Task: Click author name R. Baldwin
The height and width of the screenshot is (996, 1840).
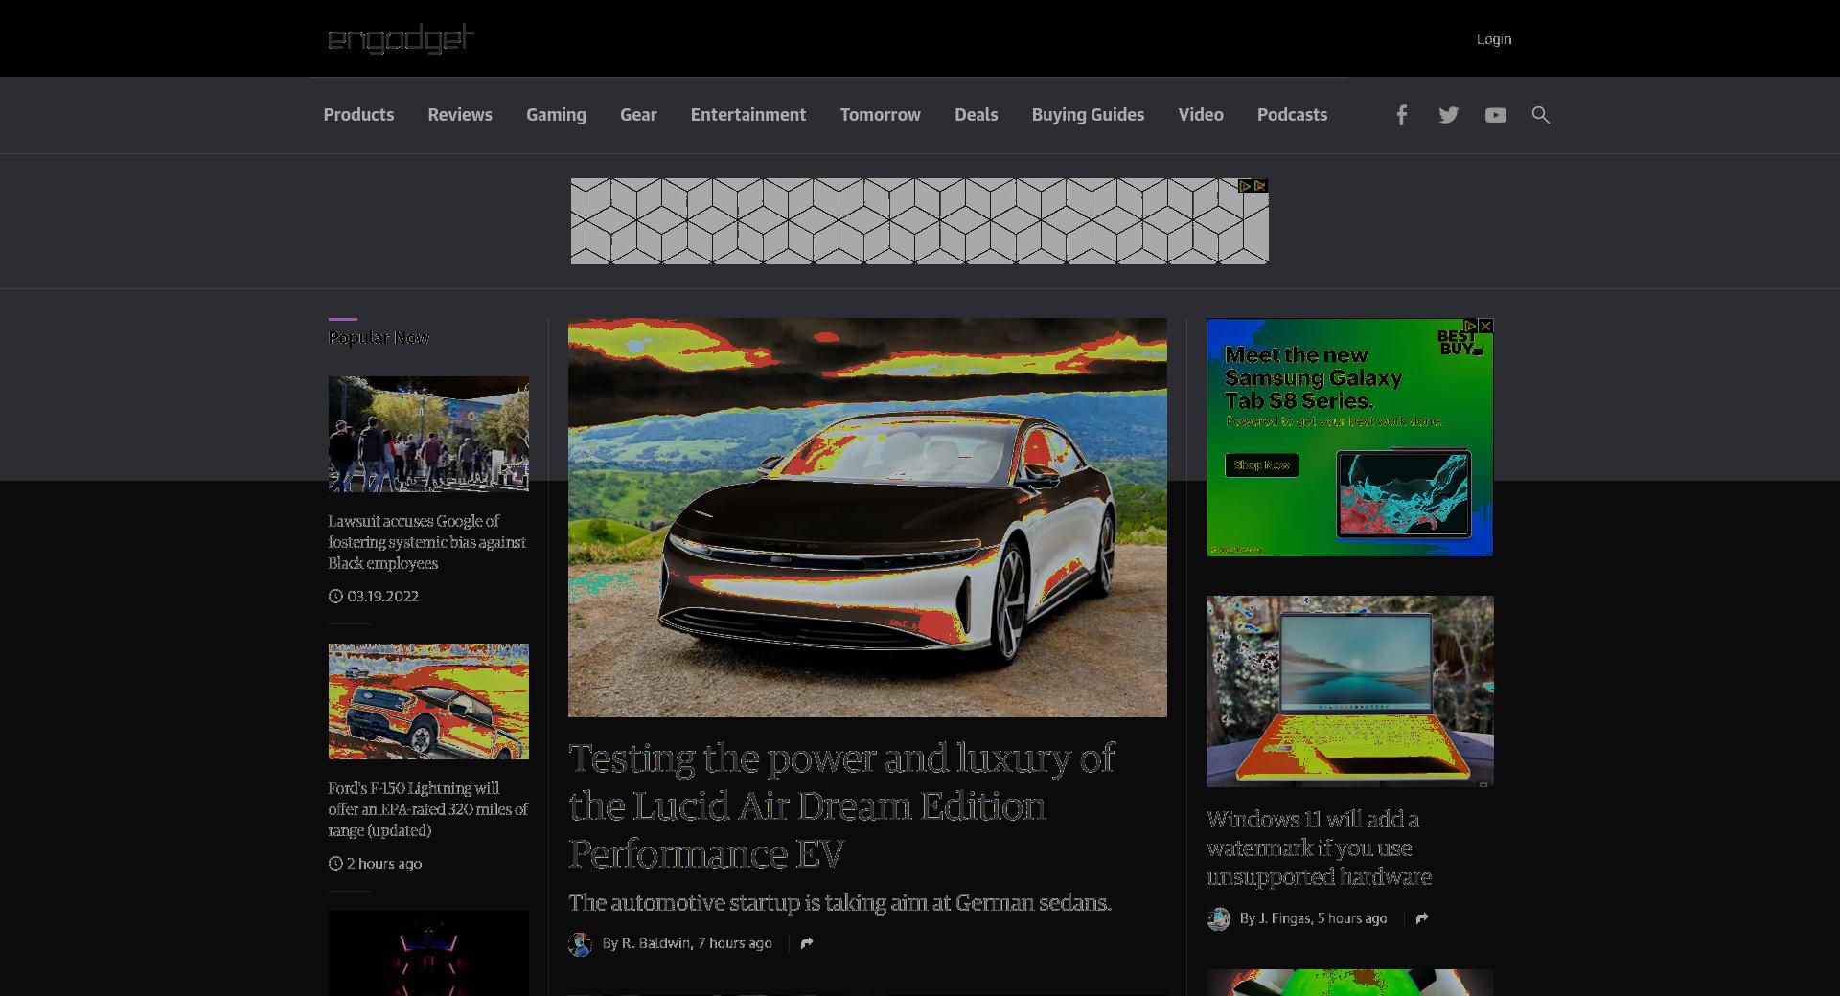Action: pos(655,943)
